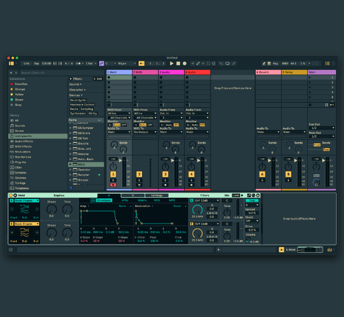Deactivate track 3 with its activator button
This screenshot has height=317, width=344.
(x=165, y=174)
